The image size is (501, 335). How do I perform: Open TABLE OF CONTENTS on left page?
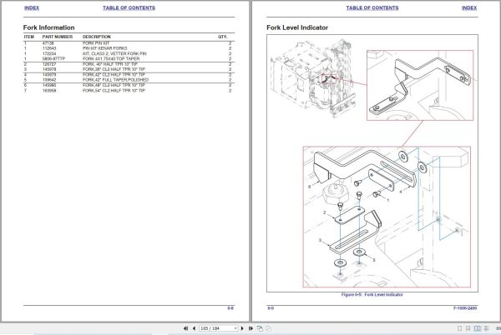(x=129, y=8)
